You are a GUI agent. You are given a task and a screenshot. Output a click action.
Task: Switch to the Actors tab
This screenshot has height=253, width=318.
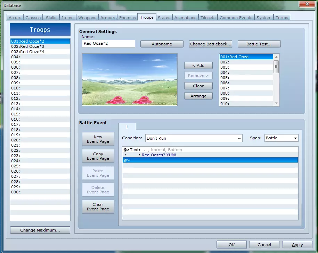(x=15, y=18)
